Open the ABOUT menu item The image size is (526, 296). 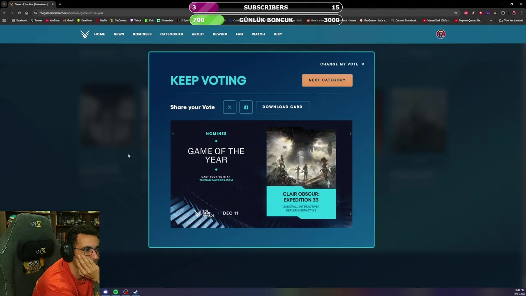(198, 34)
